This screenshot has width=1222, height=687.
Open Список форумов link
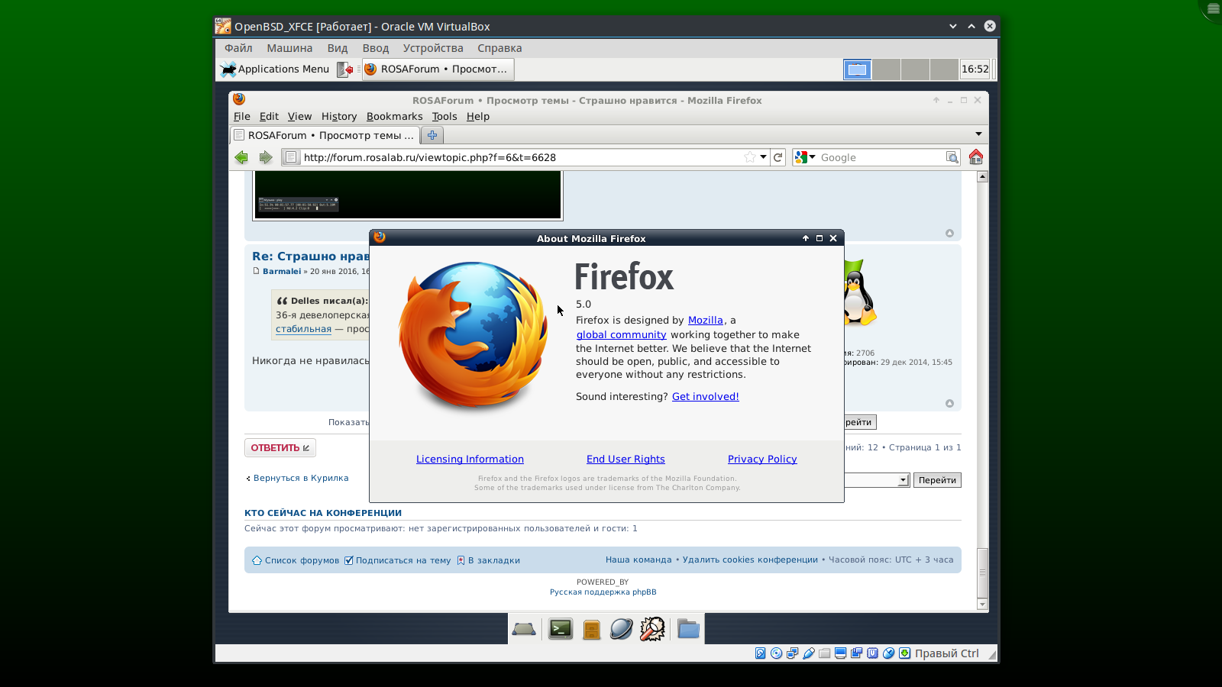click(302, 560)
